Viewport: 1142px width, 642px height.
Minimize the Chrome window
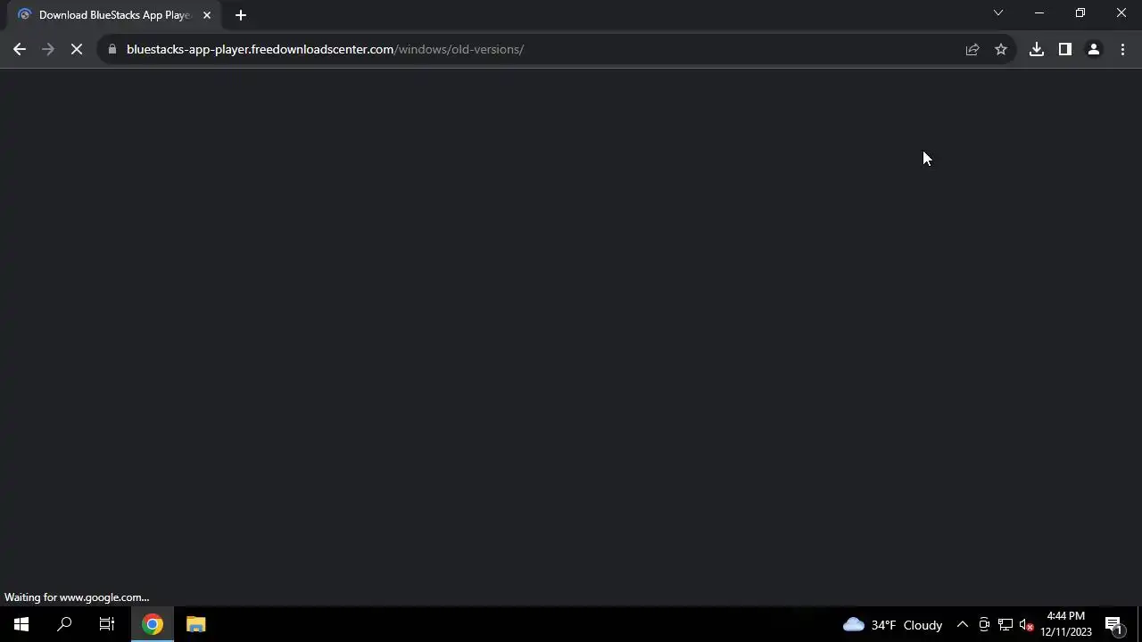pos(1039,13)
